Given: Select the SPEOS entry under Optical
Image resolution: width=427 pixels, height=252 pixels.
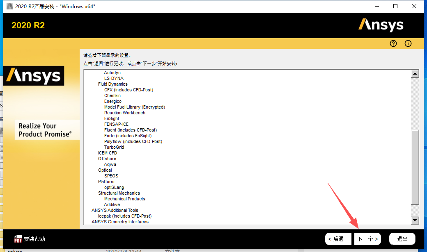Looking at the screenshot, I should (x=111, y=176).
